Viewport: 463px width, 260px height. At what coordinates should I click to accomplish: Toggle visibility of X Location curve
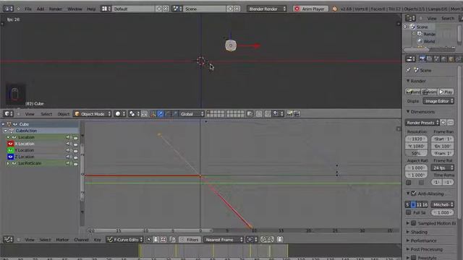click(x=11, y=144)
